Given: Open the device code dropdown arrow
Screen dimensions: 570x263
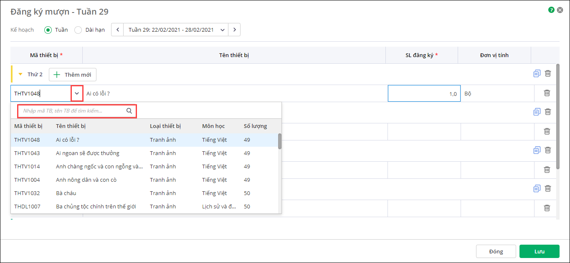Looking at the screenshot, I should (77, 93).
